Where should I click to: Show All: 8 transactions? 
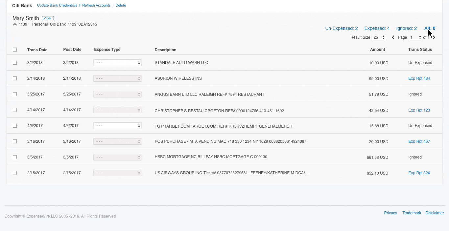(430, 28)
